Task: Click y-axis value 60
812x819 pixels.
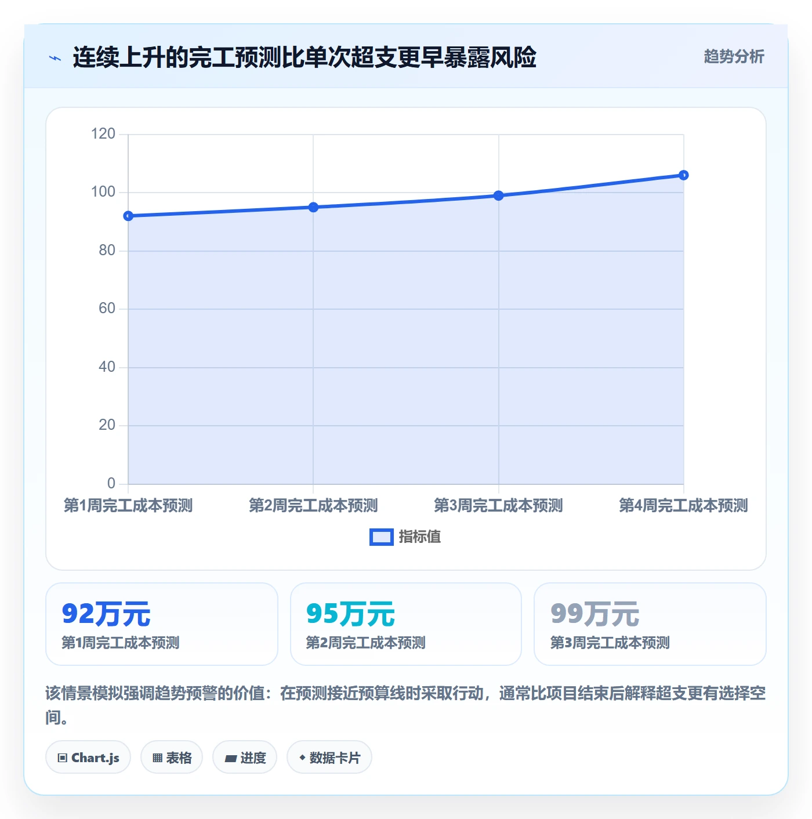Action: [107, 308]
